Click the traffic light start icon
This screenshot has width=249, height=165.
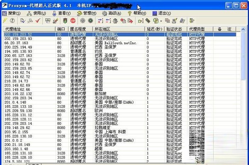[x=65, y=21]
